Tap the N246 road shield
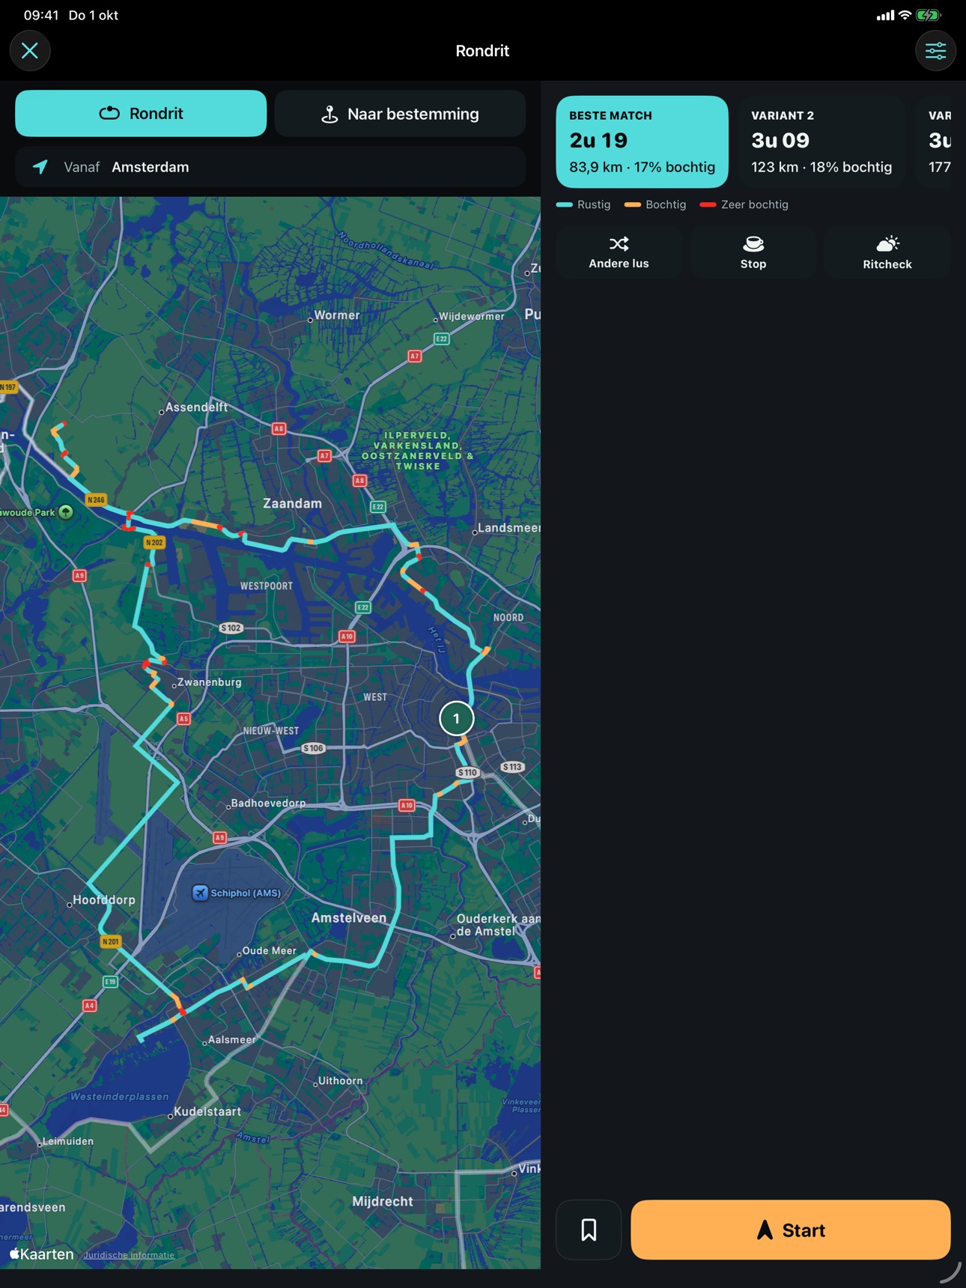The height and width of the screenshot is (1288, 966). point(96,499)
